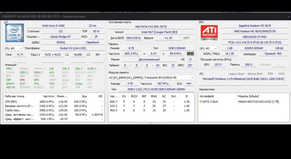The height and width of the screenshot is (159, 291).
Task: Click the Secure Boot indicator label
Action: coord(255,74)
